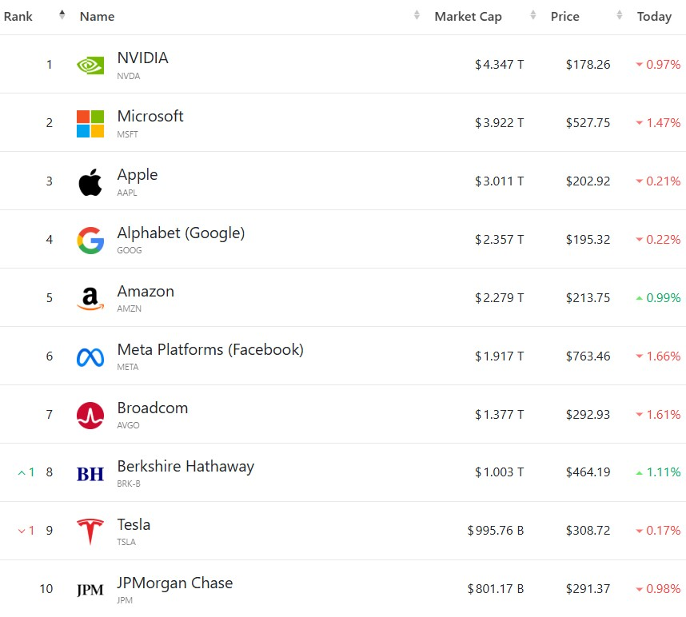Click the Amazon logo icon
Image resolution: width=686 pixels, height=617 pixels.
(90, 299)
